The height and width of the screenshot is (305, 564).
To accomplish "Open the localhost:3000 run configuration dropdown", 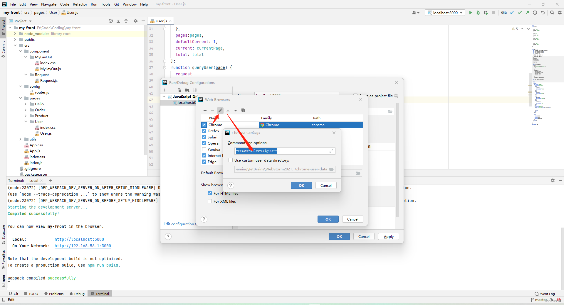I will 461,13.
